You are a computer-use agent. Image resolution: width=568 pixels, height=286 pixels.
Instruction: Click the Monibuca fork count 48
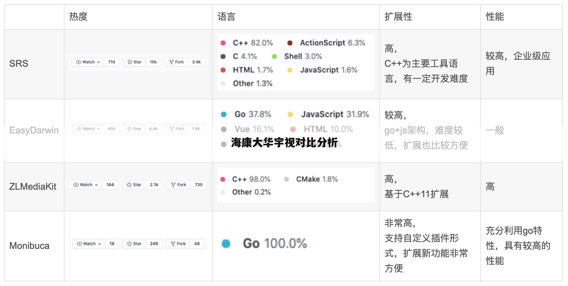(197, 244)
